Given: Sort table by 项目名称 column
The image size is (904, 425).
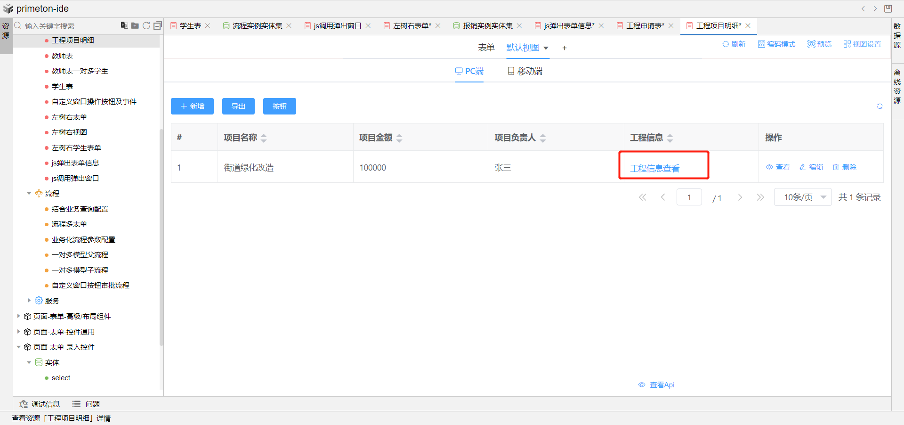Looking at the screenshot, I should pyautogui.click(x=264, y=138).
